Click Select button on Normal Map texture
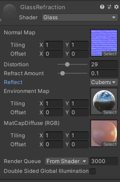The height and width of the screenshot is (182, 120). pos(110,54)
